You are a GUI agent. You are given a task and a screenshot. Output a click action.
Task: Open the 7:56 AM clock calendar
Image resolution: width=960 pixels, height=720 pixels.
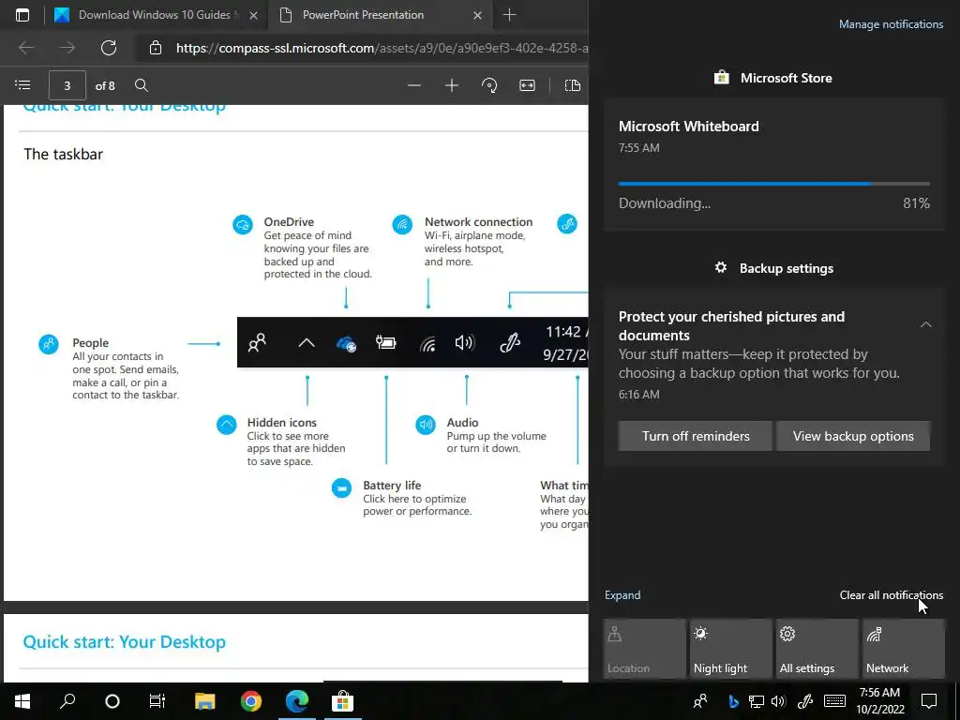coord(879,701)
